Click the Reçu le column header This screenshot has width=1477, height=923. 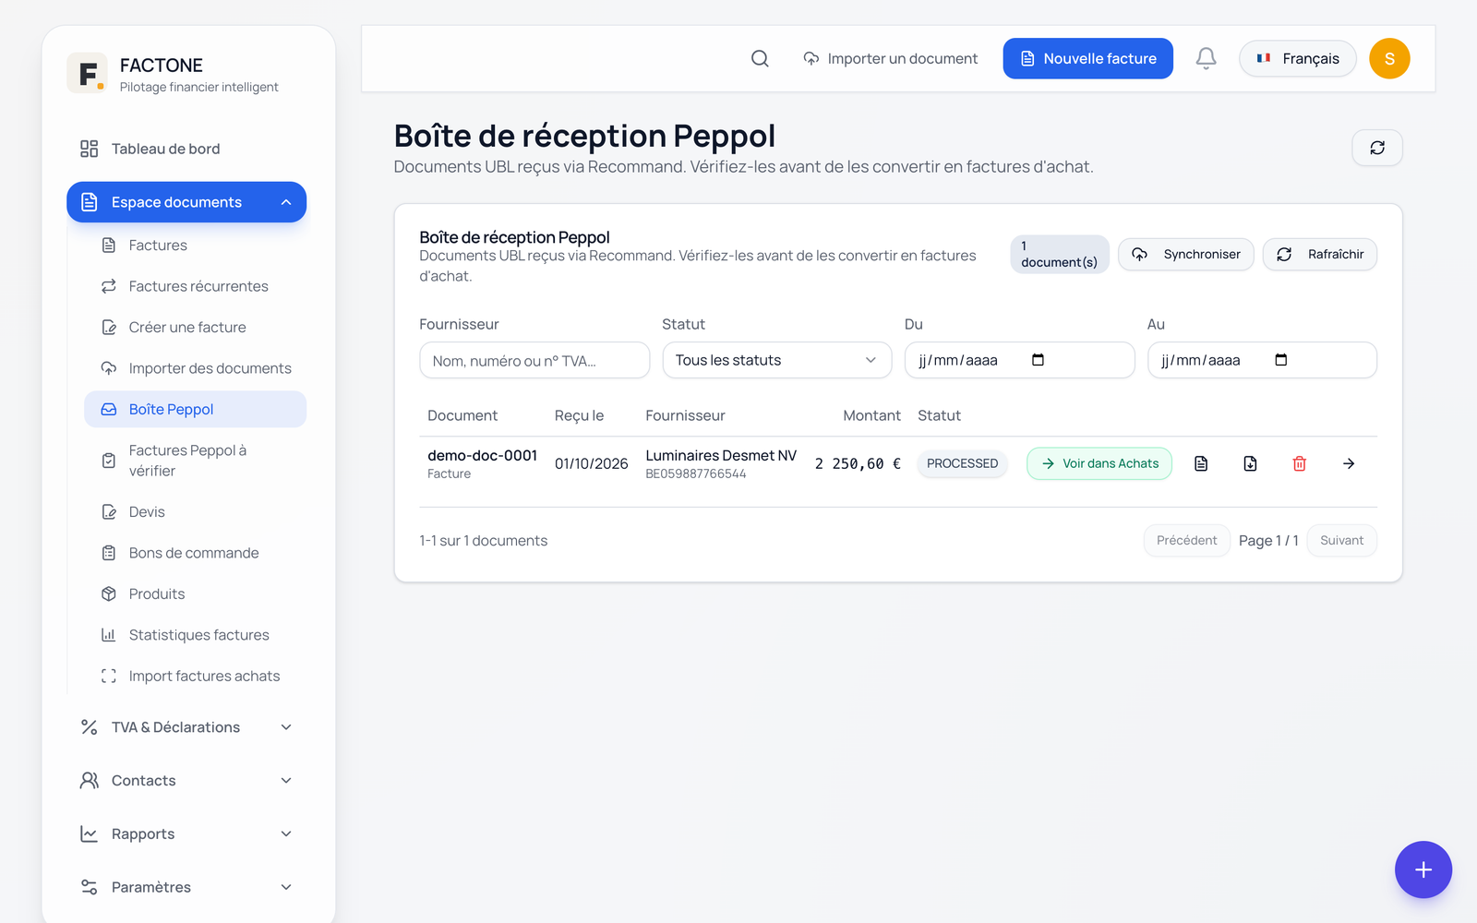click(579, 415)
